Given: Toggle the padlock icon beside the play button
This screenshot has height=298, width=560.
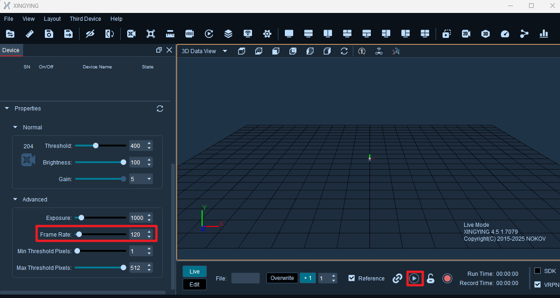Looking at the screenshot, I should click(x=431, y=278).
